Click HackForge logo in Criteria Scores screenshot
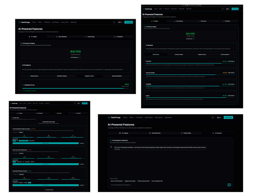Viewport: 261px width, 196px height. (x=147, y=9)
